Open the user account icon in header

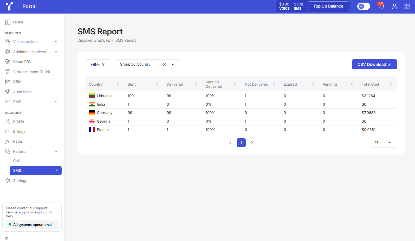394,6
